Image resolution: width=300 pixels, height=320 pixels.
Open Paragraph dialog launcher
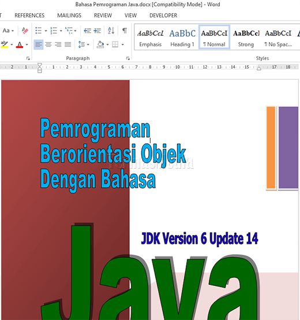[x=127, y=58]
